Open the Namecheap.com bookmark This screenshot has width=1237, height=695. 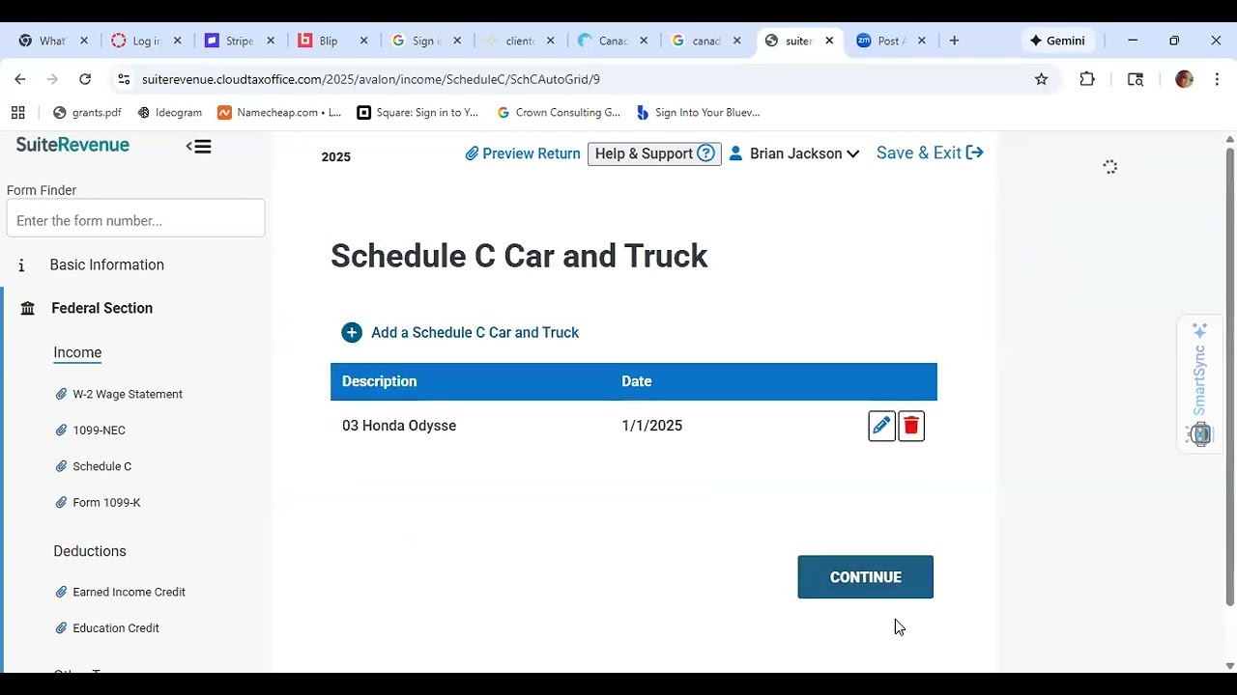(279, 113)
